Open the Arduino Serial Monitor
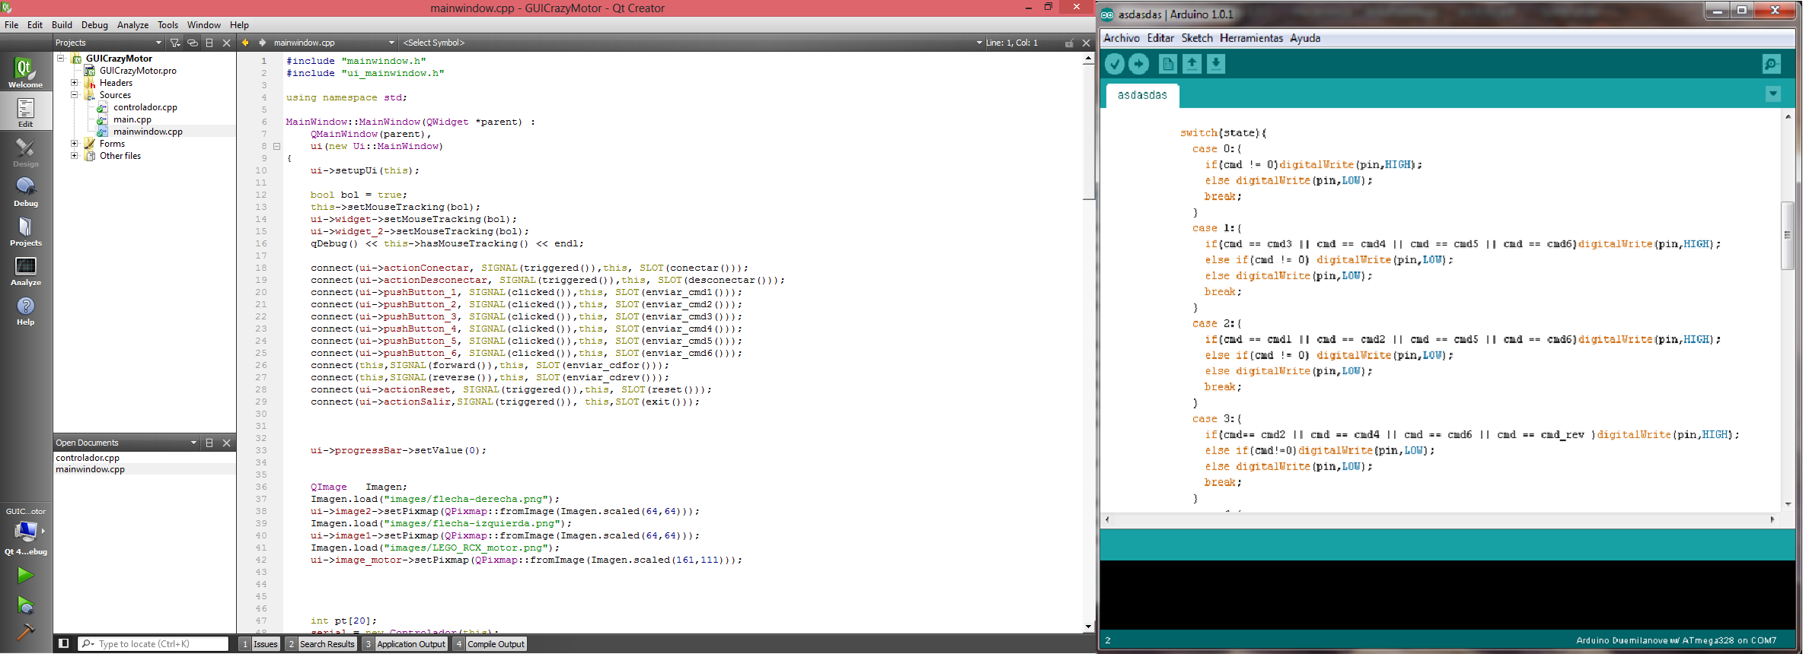The image size is (1803, 654). pyautogui.click(x=1772, y=64)
